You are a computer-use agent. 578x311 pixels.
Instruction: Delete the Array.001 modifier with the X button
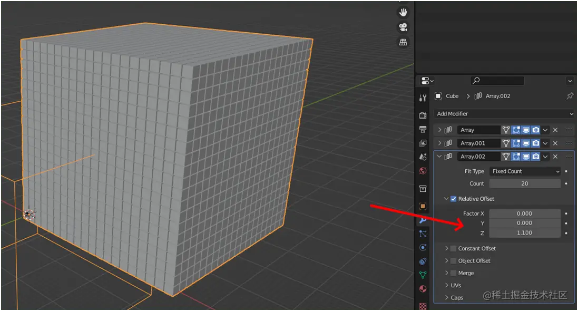pyautogui.click(x=555, y=143)
